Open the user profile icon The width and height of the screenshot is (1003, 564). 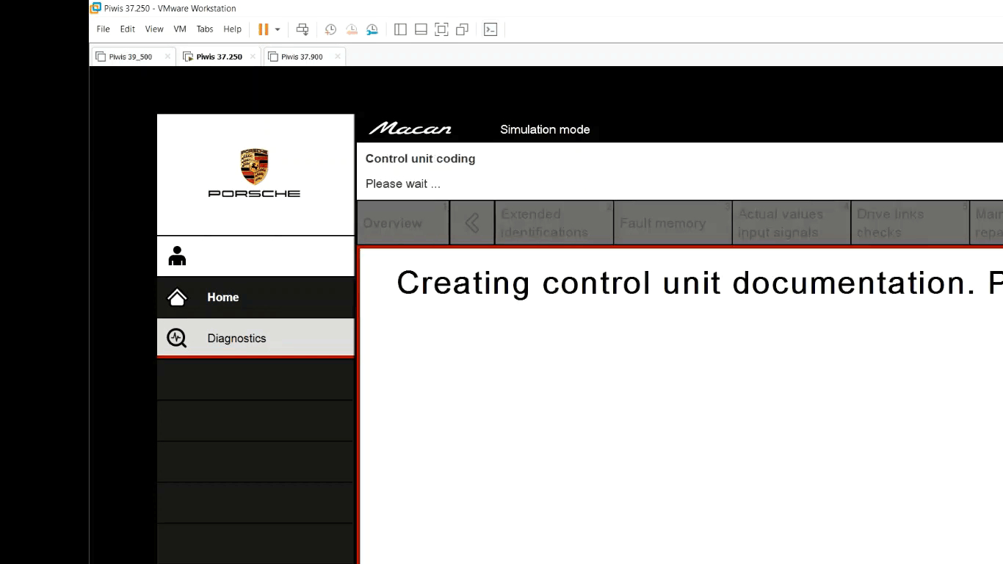click(x=177, y=256)
